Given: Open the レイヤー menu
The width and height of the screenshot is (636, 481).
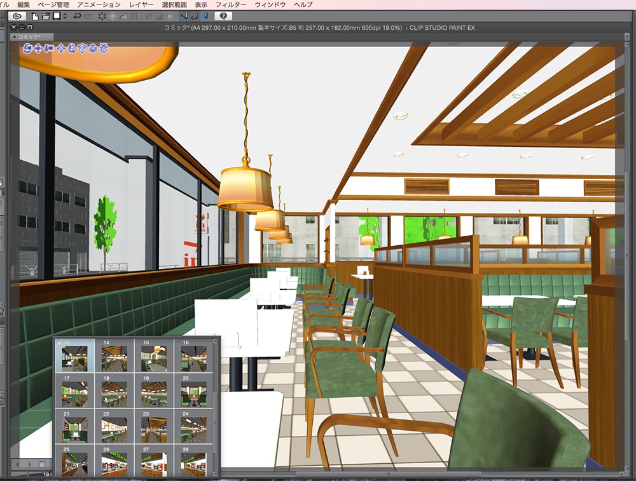Looking at the screenshot, I should pos(141,5).
